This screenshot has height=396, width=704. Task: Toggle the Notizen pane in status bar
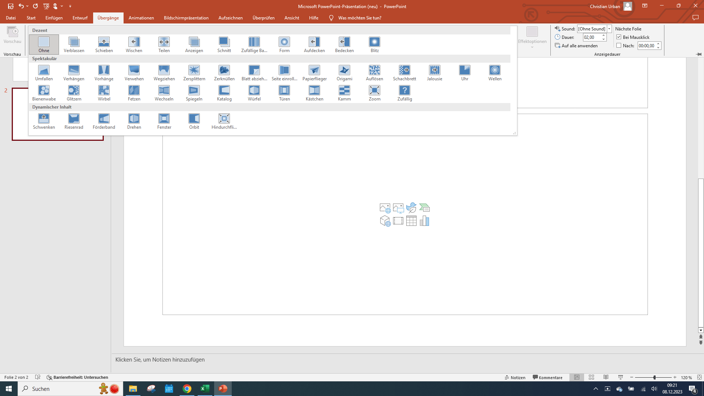pyautogui.click(x=515, y=377)
